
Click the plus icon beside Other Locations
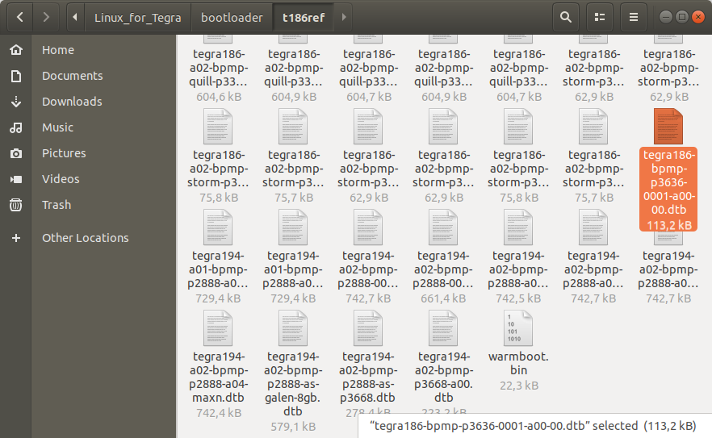(x=16, y=238)
